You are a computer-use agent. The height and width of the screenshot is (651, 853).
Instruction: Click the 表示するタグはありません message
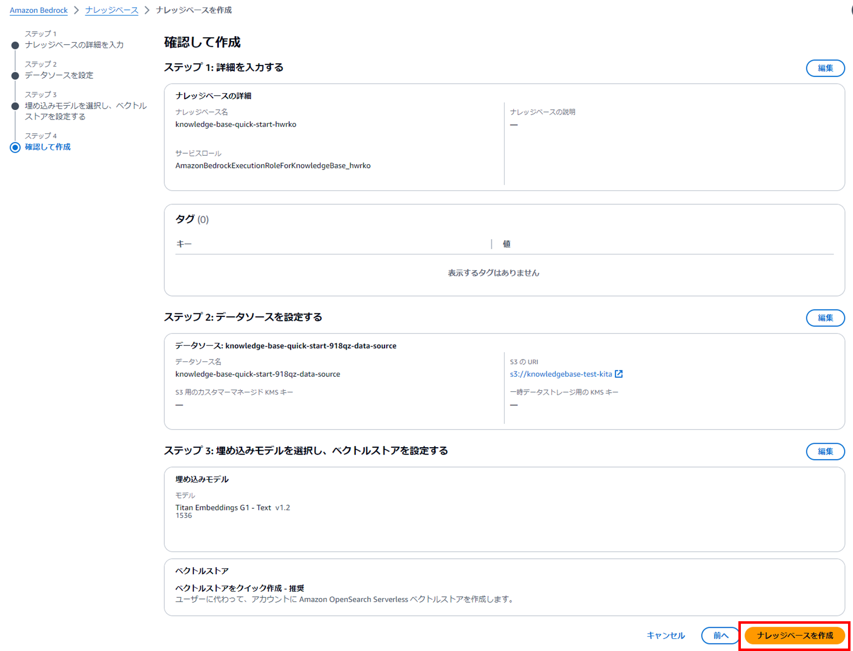point(493,273)
